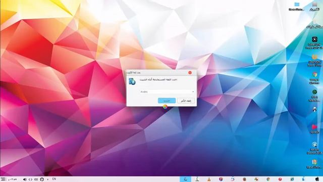Click the angle brackets tray icon
The image size is (323, 182).
click(30, 179)
